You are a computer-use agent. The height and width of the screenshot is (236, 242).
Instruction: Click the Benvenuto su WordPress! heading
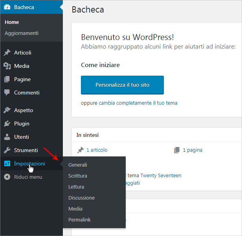click(x=127, y=37)
